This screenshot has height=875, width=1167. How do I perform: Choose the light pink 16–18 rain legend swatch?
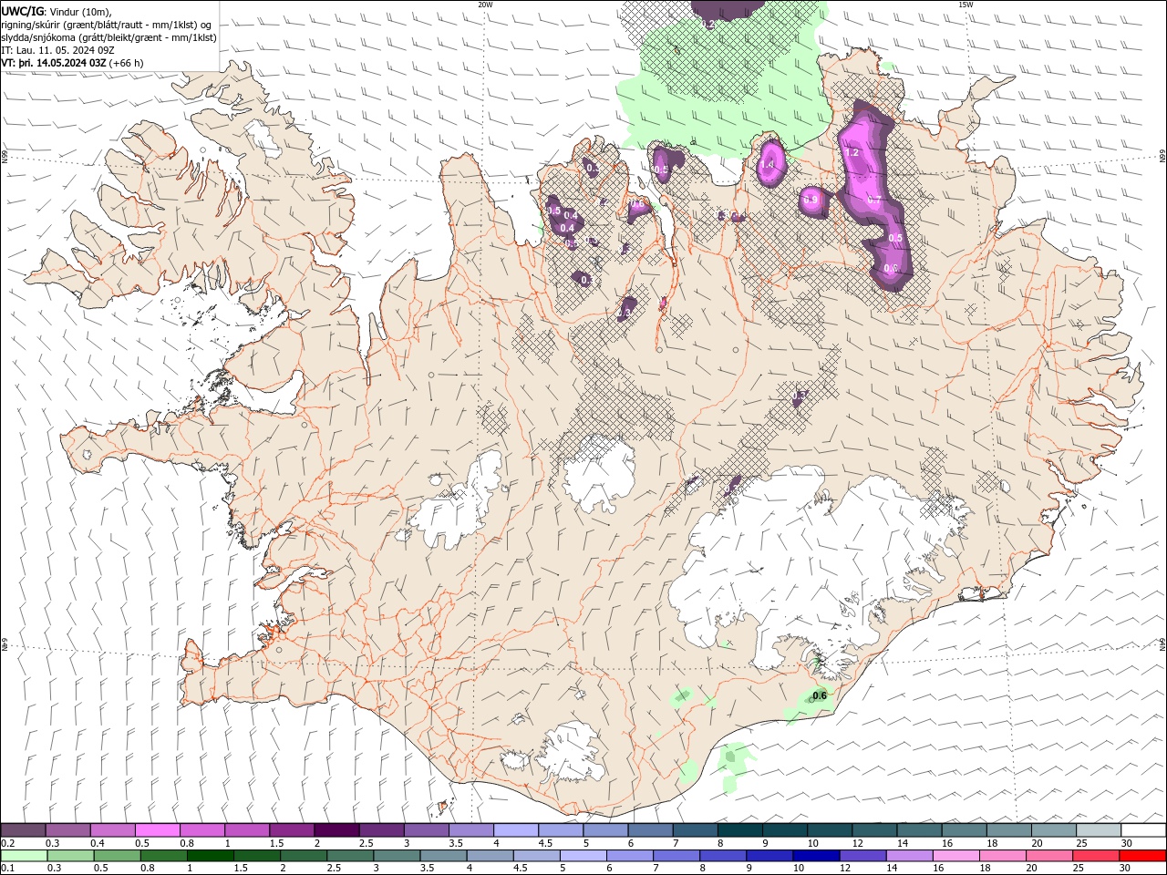pos(955,856)
